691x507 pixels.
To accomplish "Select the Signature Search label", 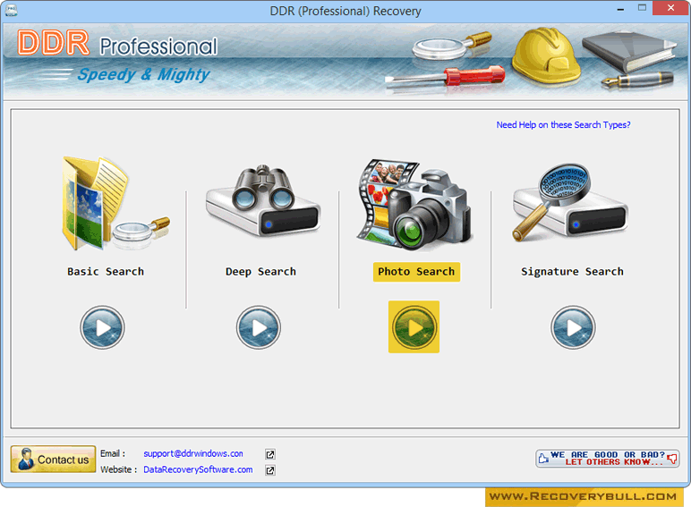I will [573, 272].
